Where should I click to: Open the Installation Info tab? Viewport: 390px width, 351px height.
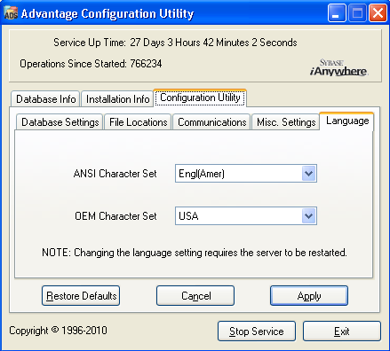pos(117,99)
